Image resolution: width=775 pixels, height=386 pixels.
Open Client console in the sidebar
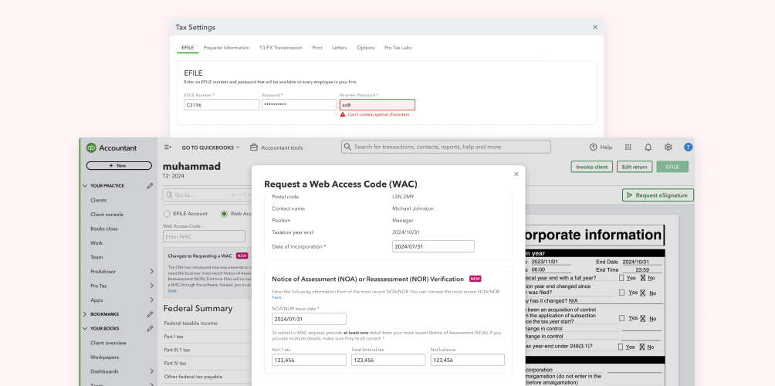tap(107, 215)
